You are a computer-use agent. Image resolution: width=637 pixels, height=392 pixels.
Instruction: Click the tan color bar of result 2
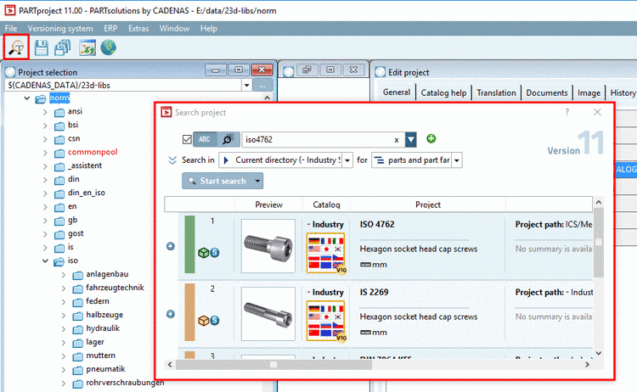(189, 311)
